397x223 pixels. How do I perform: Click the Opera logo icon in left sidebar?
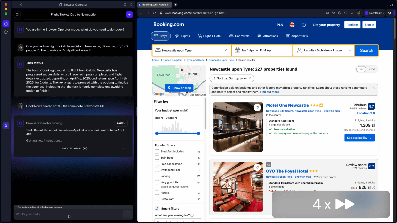(x=6, y=126)
